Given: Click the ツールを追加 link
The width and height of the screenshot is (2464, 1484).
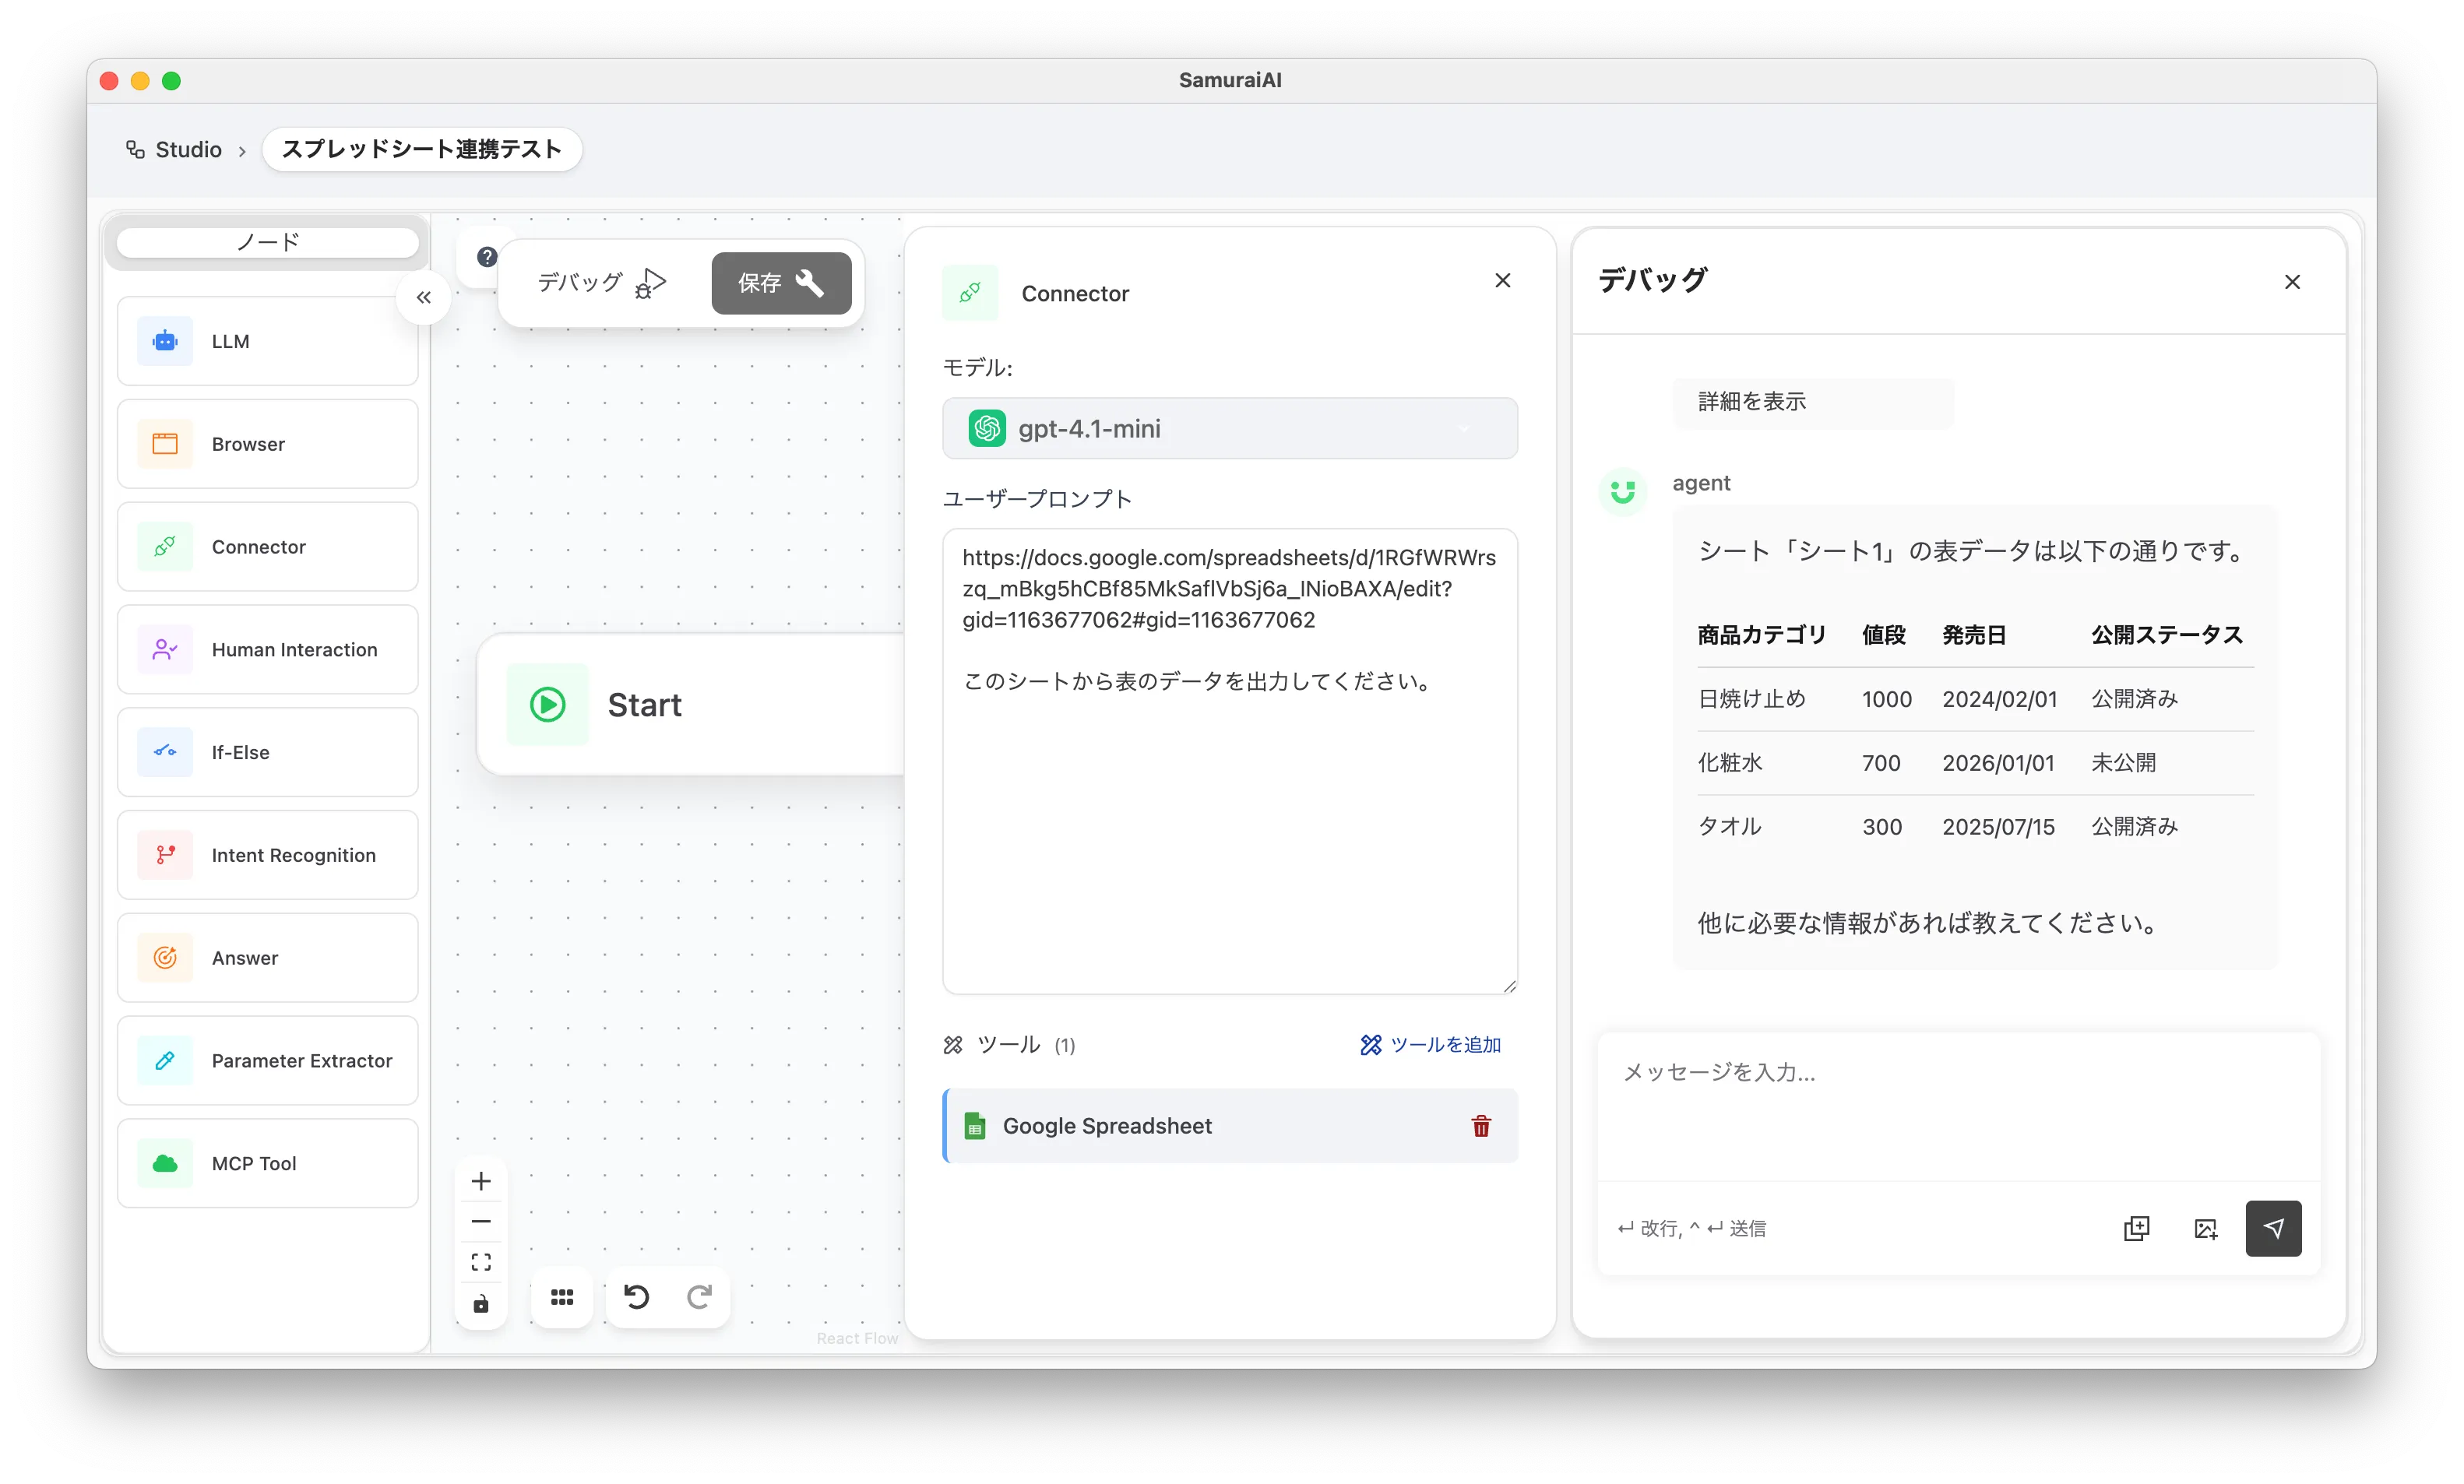Looking at the screenshot, I should pyautogui.click(x=1431, y=1045).
